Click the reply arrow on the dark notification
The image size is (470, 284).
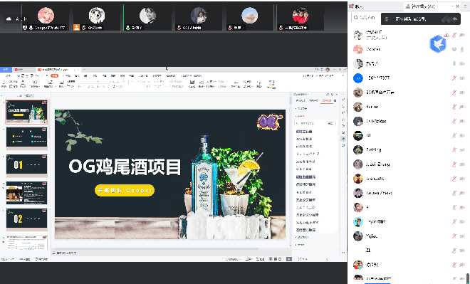tap(455, 19)
